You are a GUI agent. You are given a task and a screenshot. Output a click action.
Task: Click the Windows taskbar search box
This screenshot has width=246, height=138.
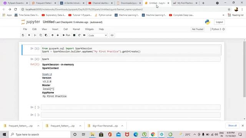click(x=40, y=135)
